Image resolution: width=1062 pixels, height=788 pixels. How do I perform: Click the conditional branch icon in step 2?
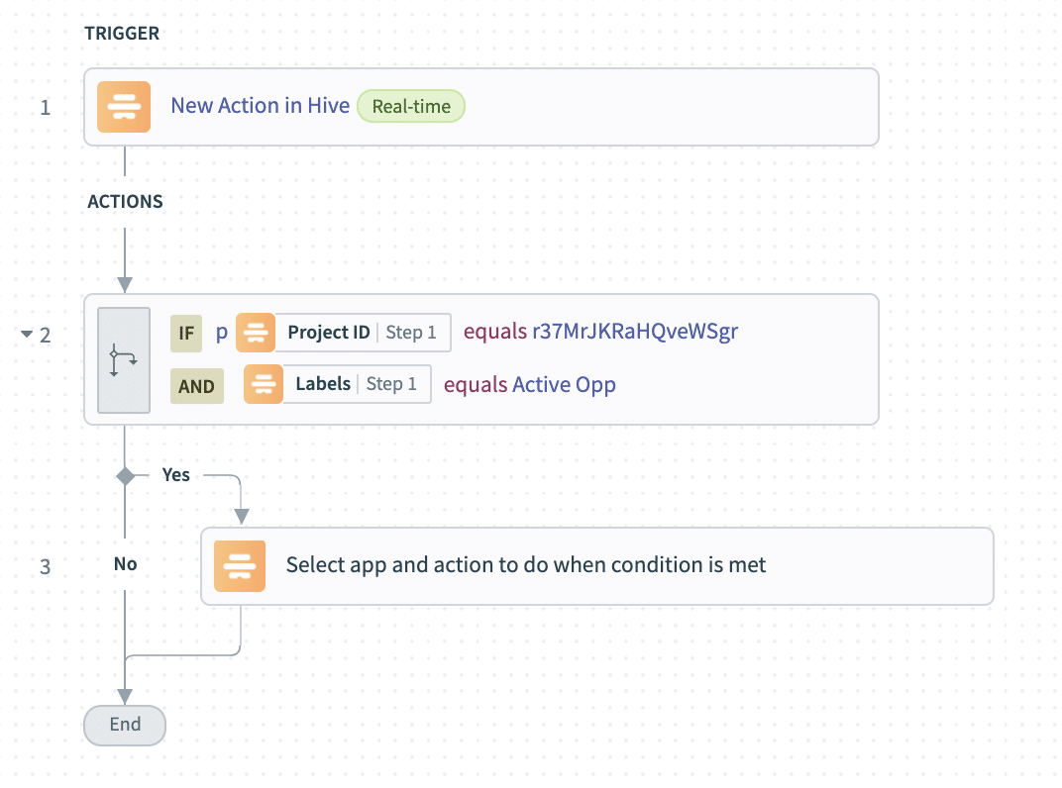[x=124, y=359]
